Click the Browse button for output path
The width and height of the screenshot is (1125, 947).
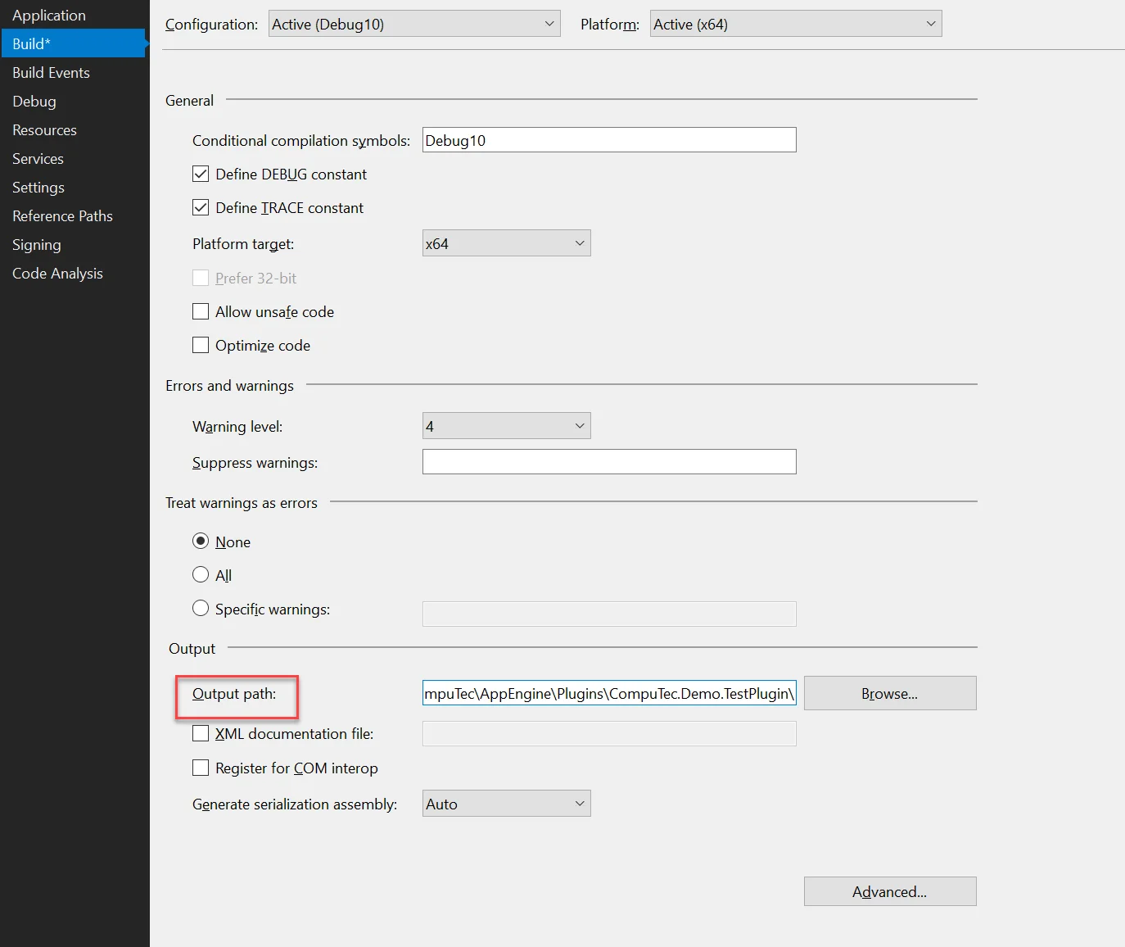[x=889, y=694]
